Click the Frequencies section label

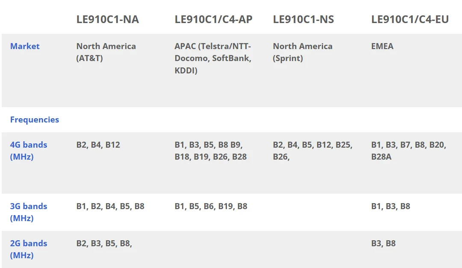35,119
